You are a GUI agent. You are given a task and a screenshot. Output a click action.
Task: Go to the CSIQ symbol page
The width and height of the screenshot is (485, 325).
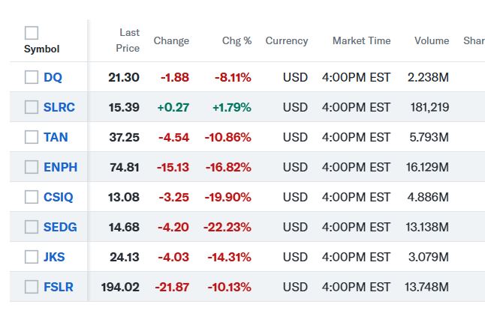[59, 197]
